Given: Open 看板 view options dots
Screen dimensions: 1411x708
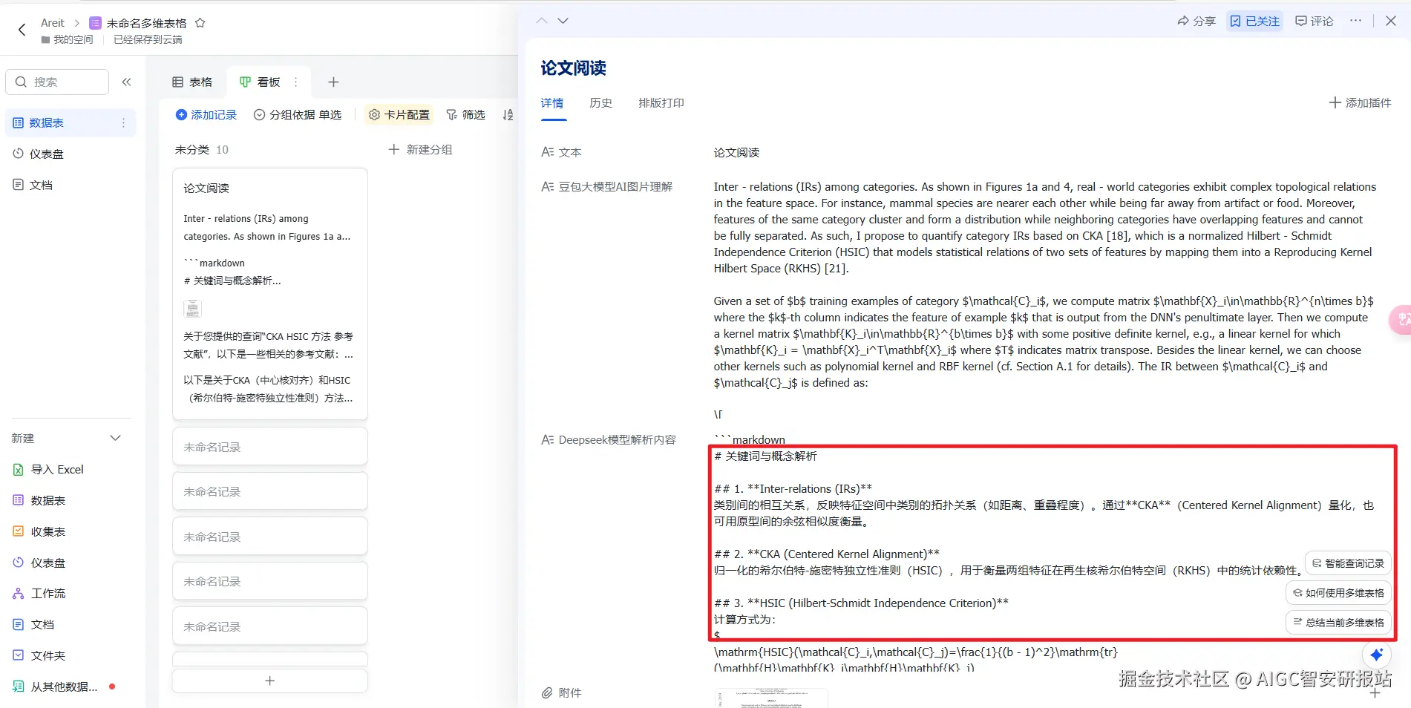Looking at the screenshot, I should (x=295, y=82).
